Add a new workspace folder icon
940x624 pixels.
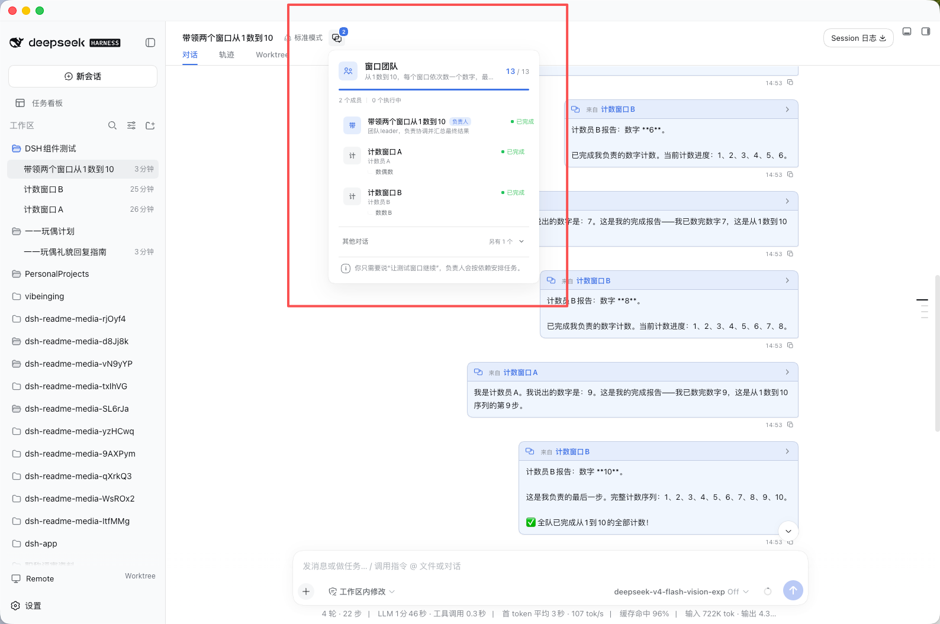point(150,125)
